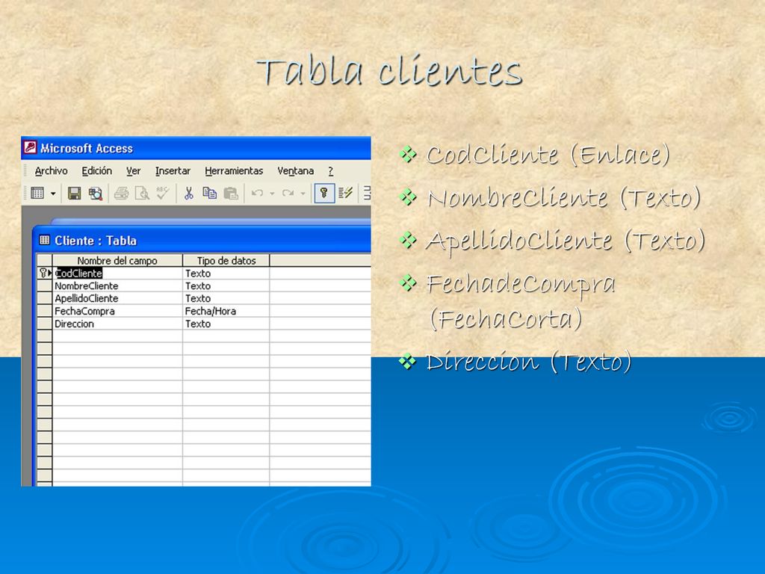Select the Direccion row selector
Viewport: 765px width, 574px height.
[44, 324]
